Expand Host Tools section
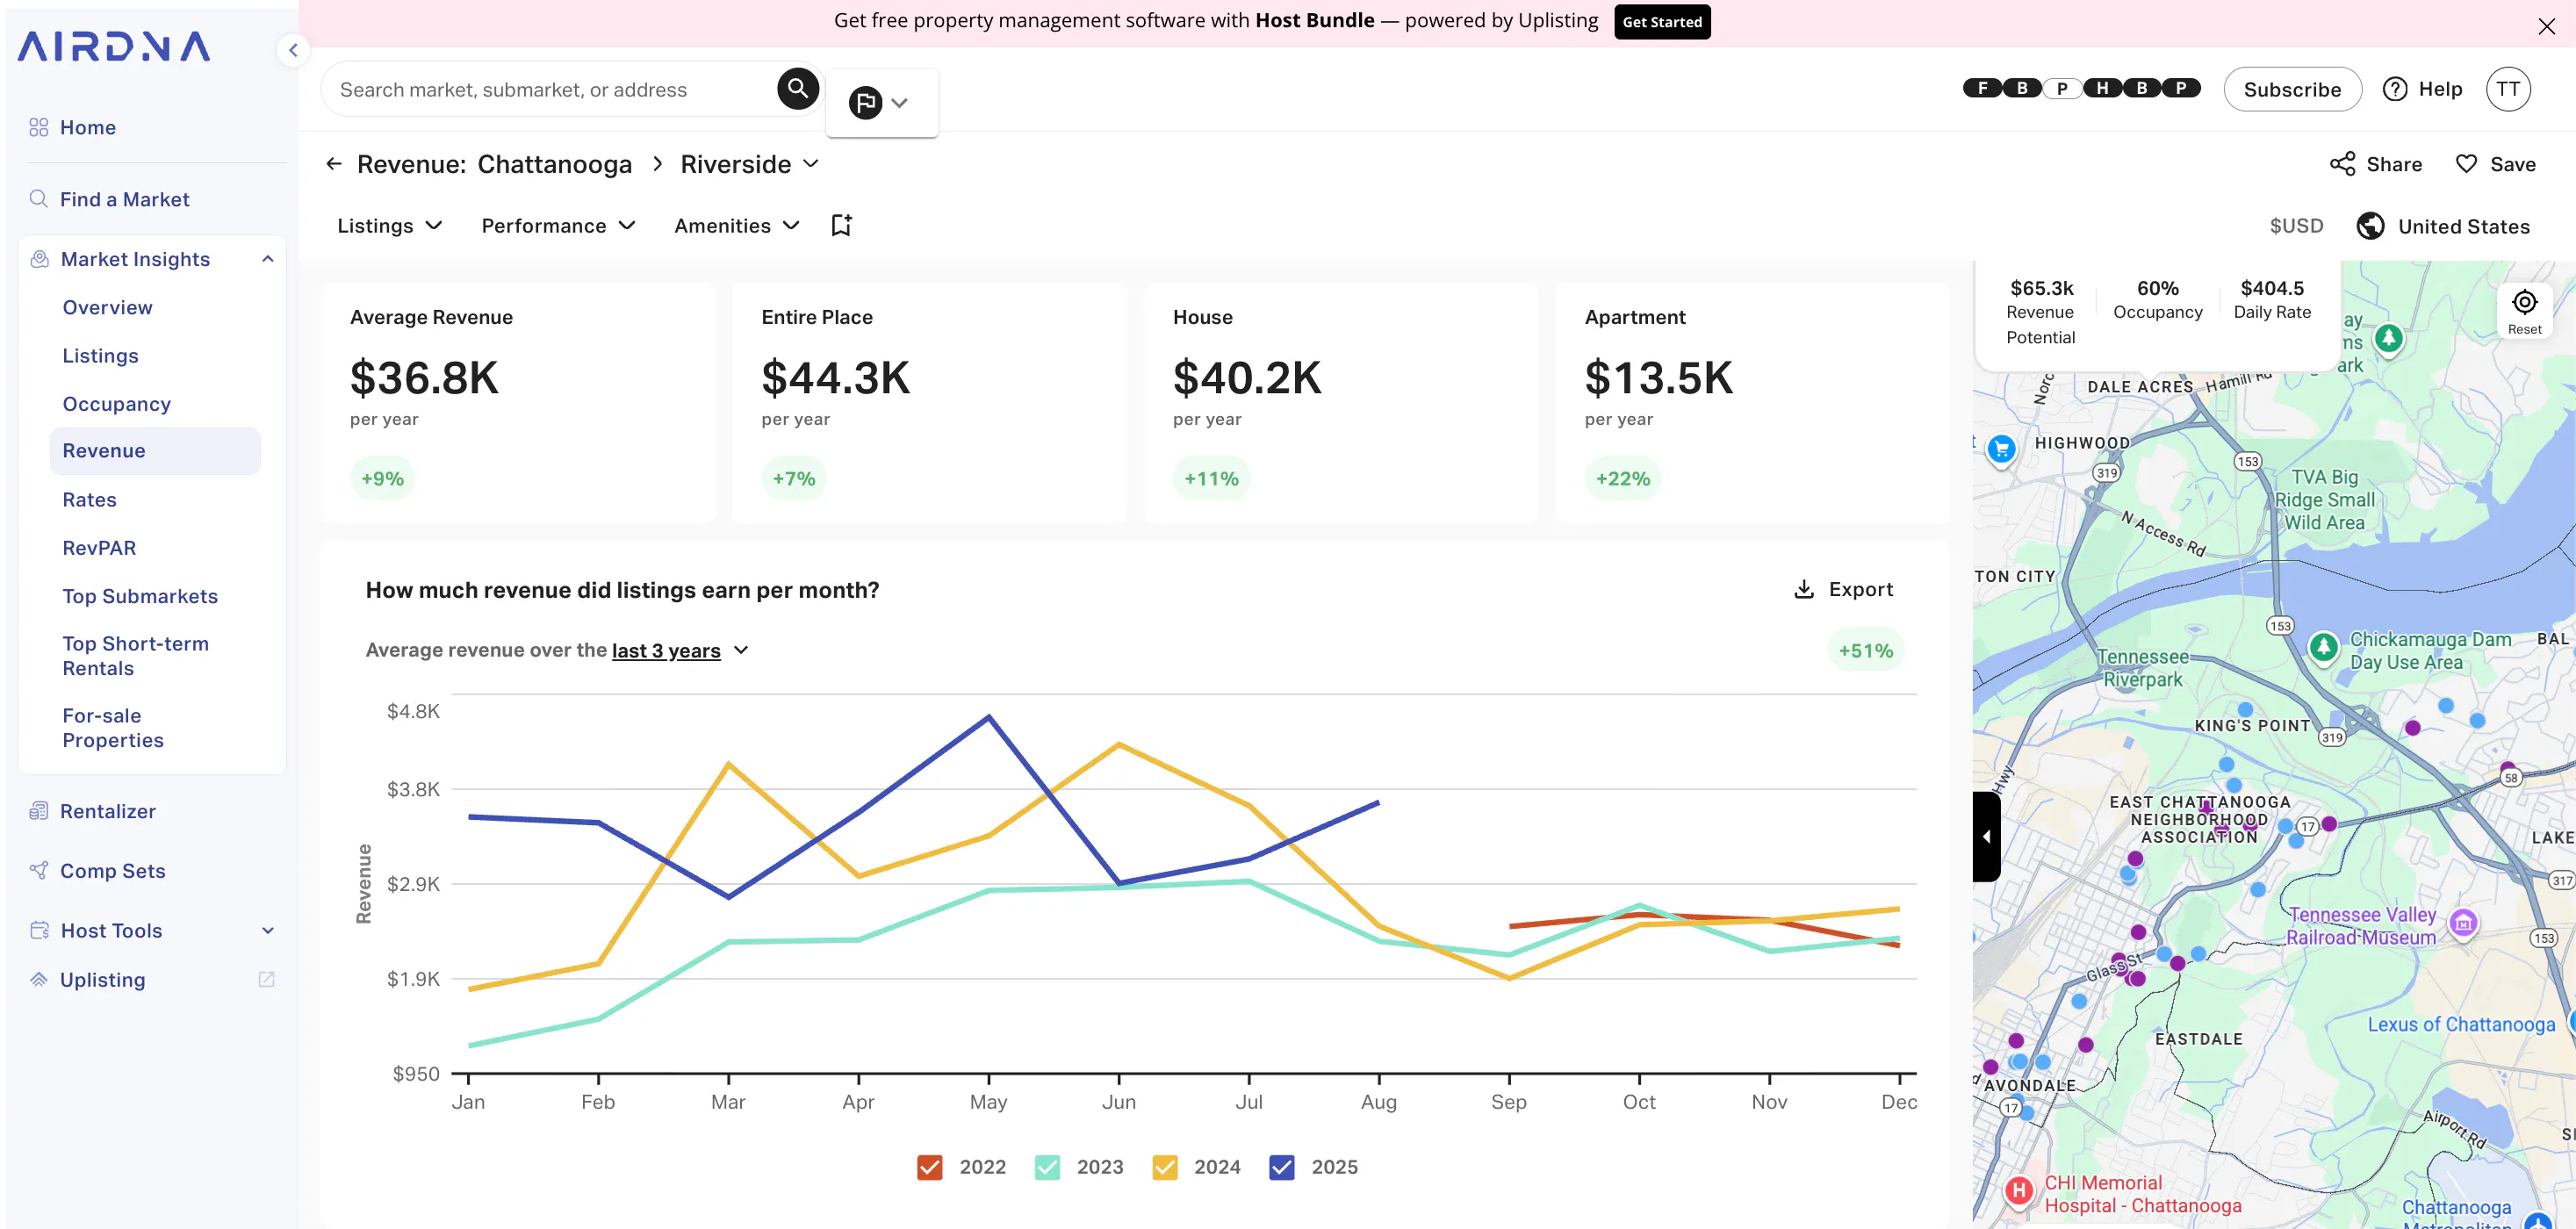The width and height of the screenshot is (2576, 1229). pos(268,931)
